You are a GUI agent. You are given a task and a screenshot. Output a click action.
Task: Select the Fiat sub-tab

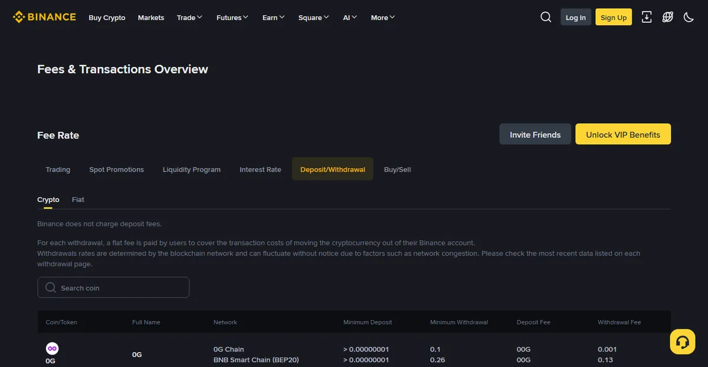(78, 200)
